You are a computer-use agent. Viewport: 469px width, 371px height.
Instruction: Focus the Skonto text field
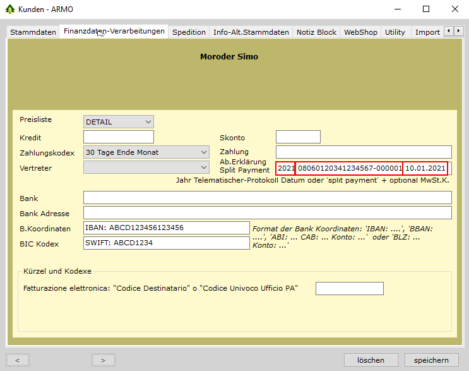298,137
